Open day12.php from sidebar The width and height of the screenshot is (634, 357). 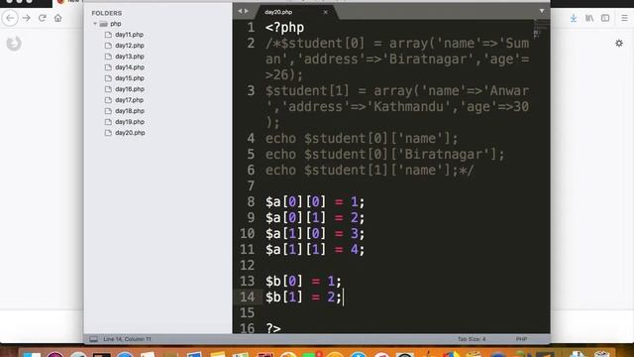pos(130,46)
